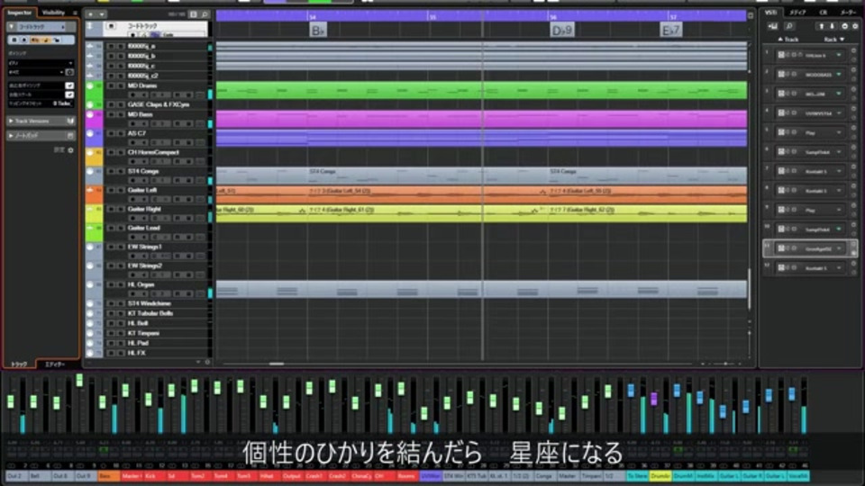
Task: Select the Db9 chord event on chord track
Action: coord(562,30)
